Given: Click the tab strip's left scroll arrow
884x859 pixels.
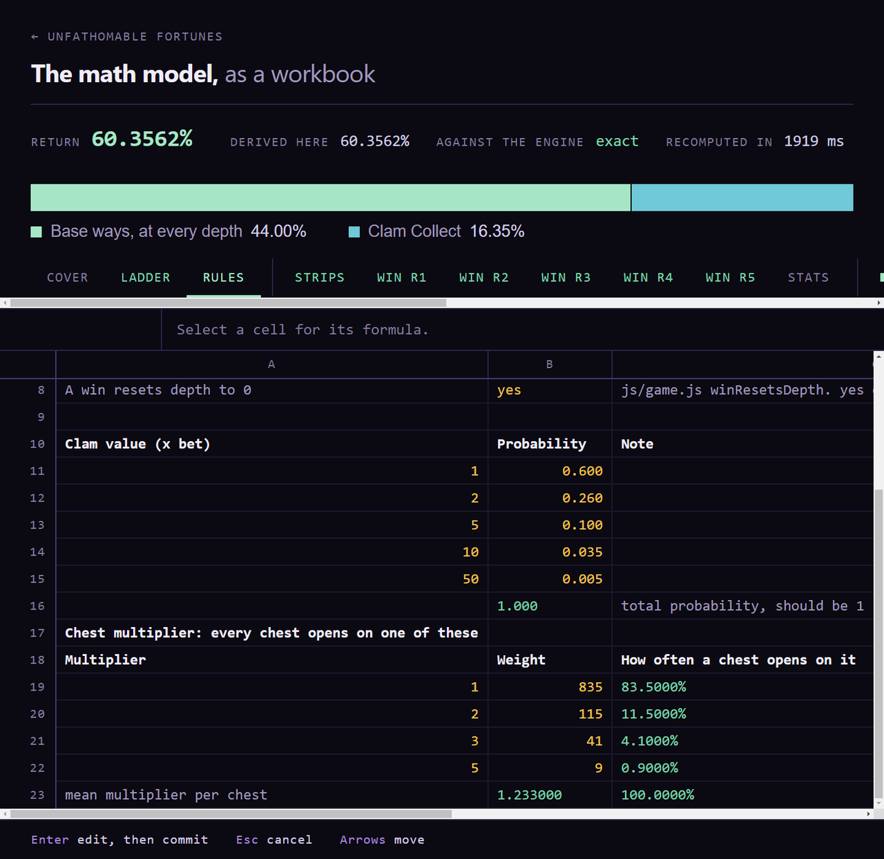Looking at the screenshot, I should coord(5,302).
